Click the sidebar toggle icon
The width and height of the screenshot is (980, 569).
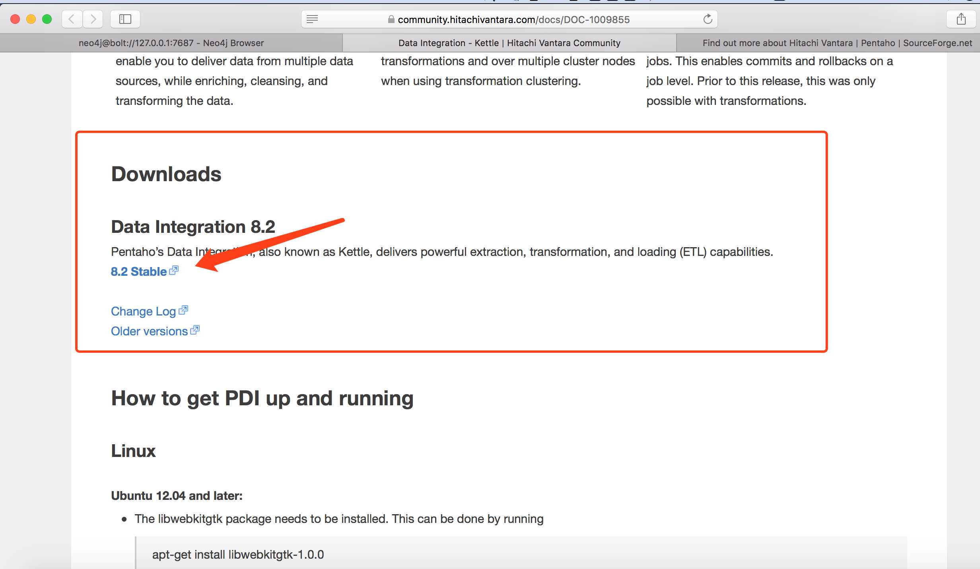[x=125, y=18]
